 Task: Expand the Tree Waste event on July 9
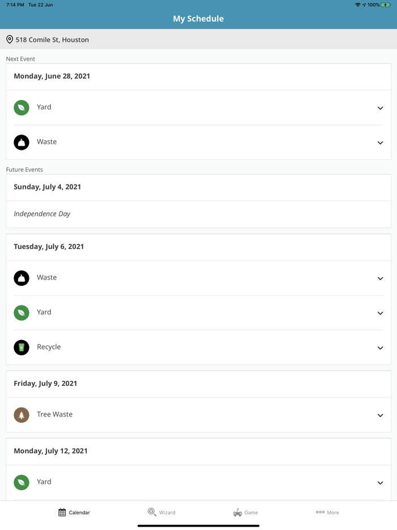pyautogui.click(x=380, y=415)
